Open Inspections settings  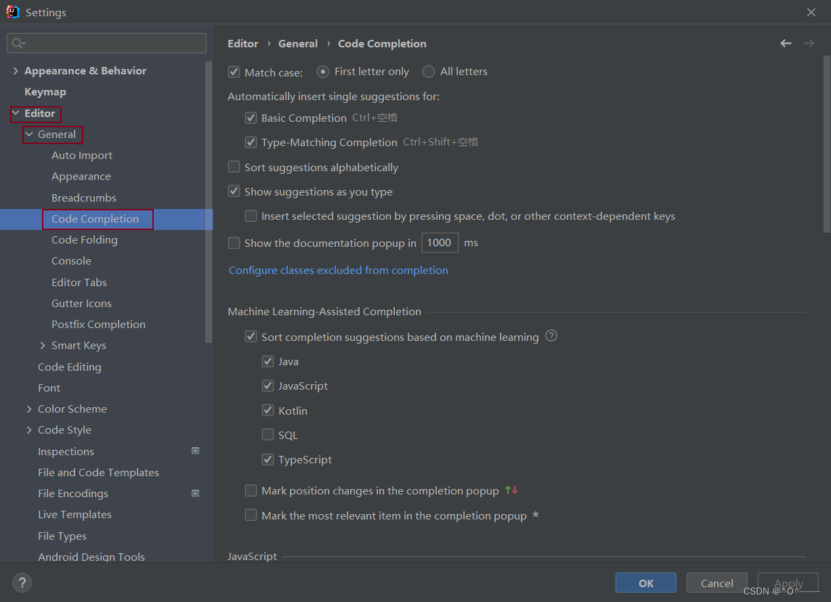66,451
